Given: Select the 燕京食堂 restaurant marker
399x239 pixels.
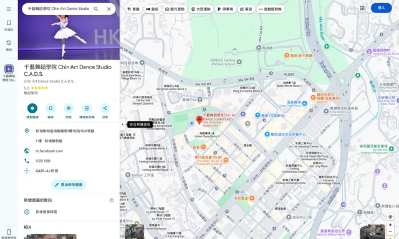Looking at the screenshot, I should [x=252, y=198].
